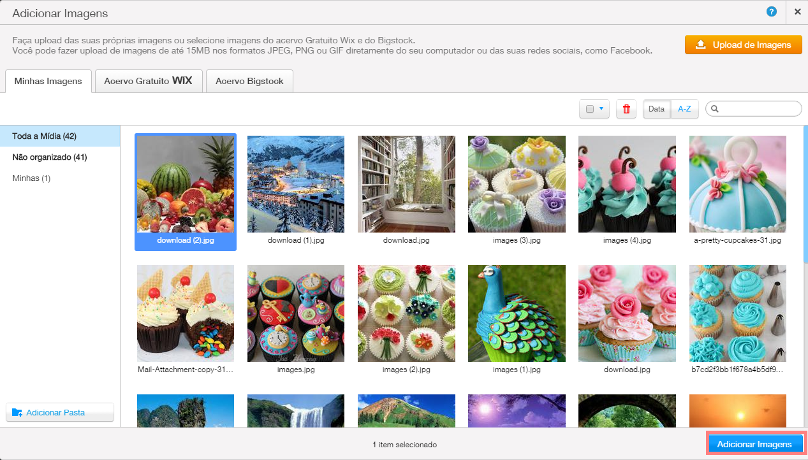Viewport: 808px width, 460px height.
Task: Close the Adicionar Imagens dialog
Action: [x=797, y=12]
